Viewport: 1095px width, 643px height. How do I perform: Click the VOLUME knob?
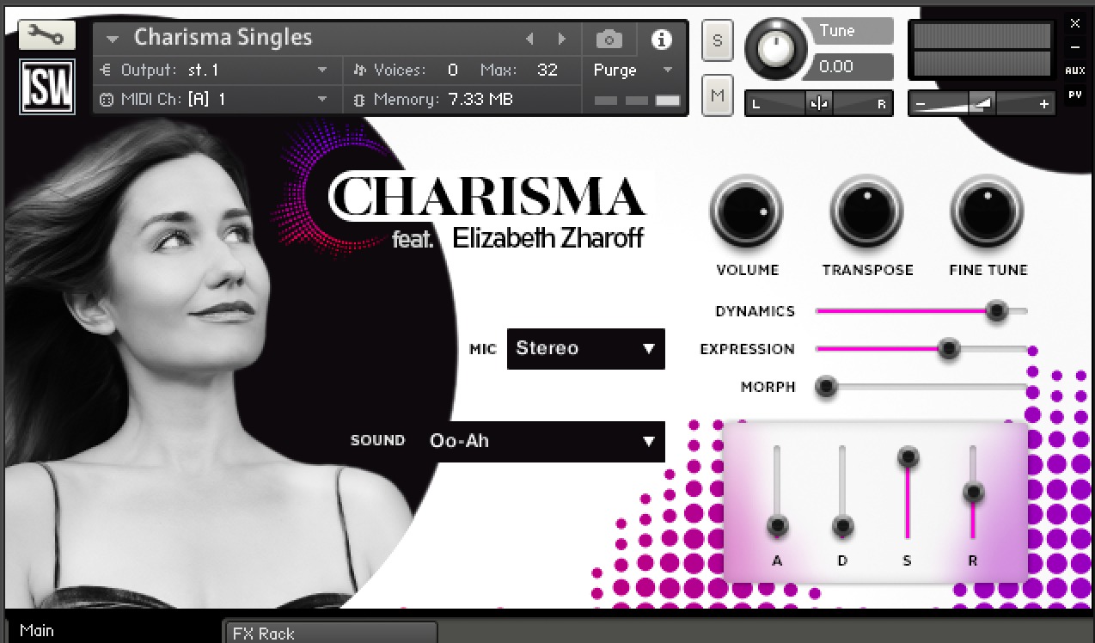pyautogui.click(x=746, y=211)
